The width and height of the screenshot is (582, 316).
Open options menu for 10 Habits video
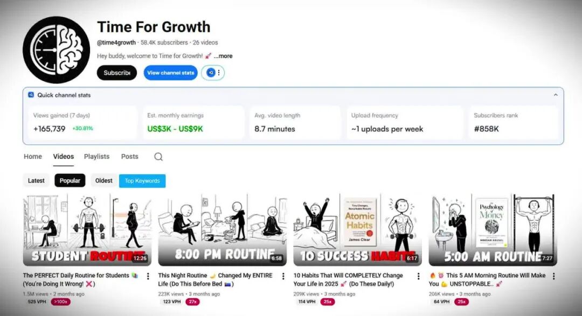[x=418, y=276]
